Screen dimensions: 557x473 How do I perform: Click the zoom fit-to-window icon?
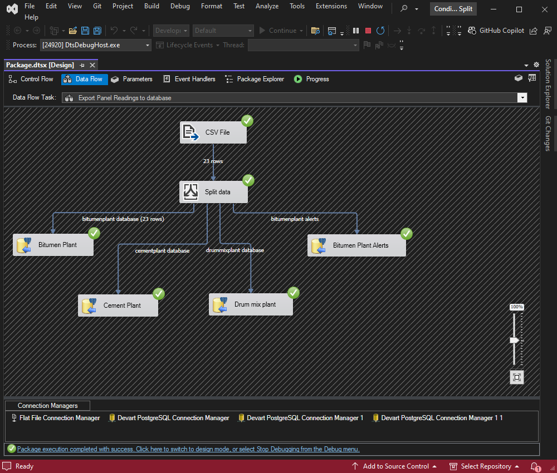click(x=516, y=377)
